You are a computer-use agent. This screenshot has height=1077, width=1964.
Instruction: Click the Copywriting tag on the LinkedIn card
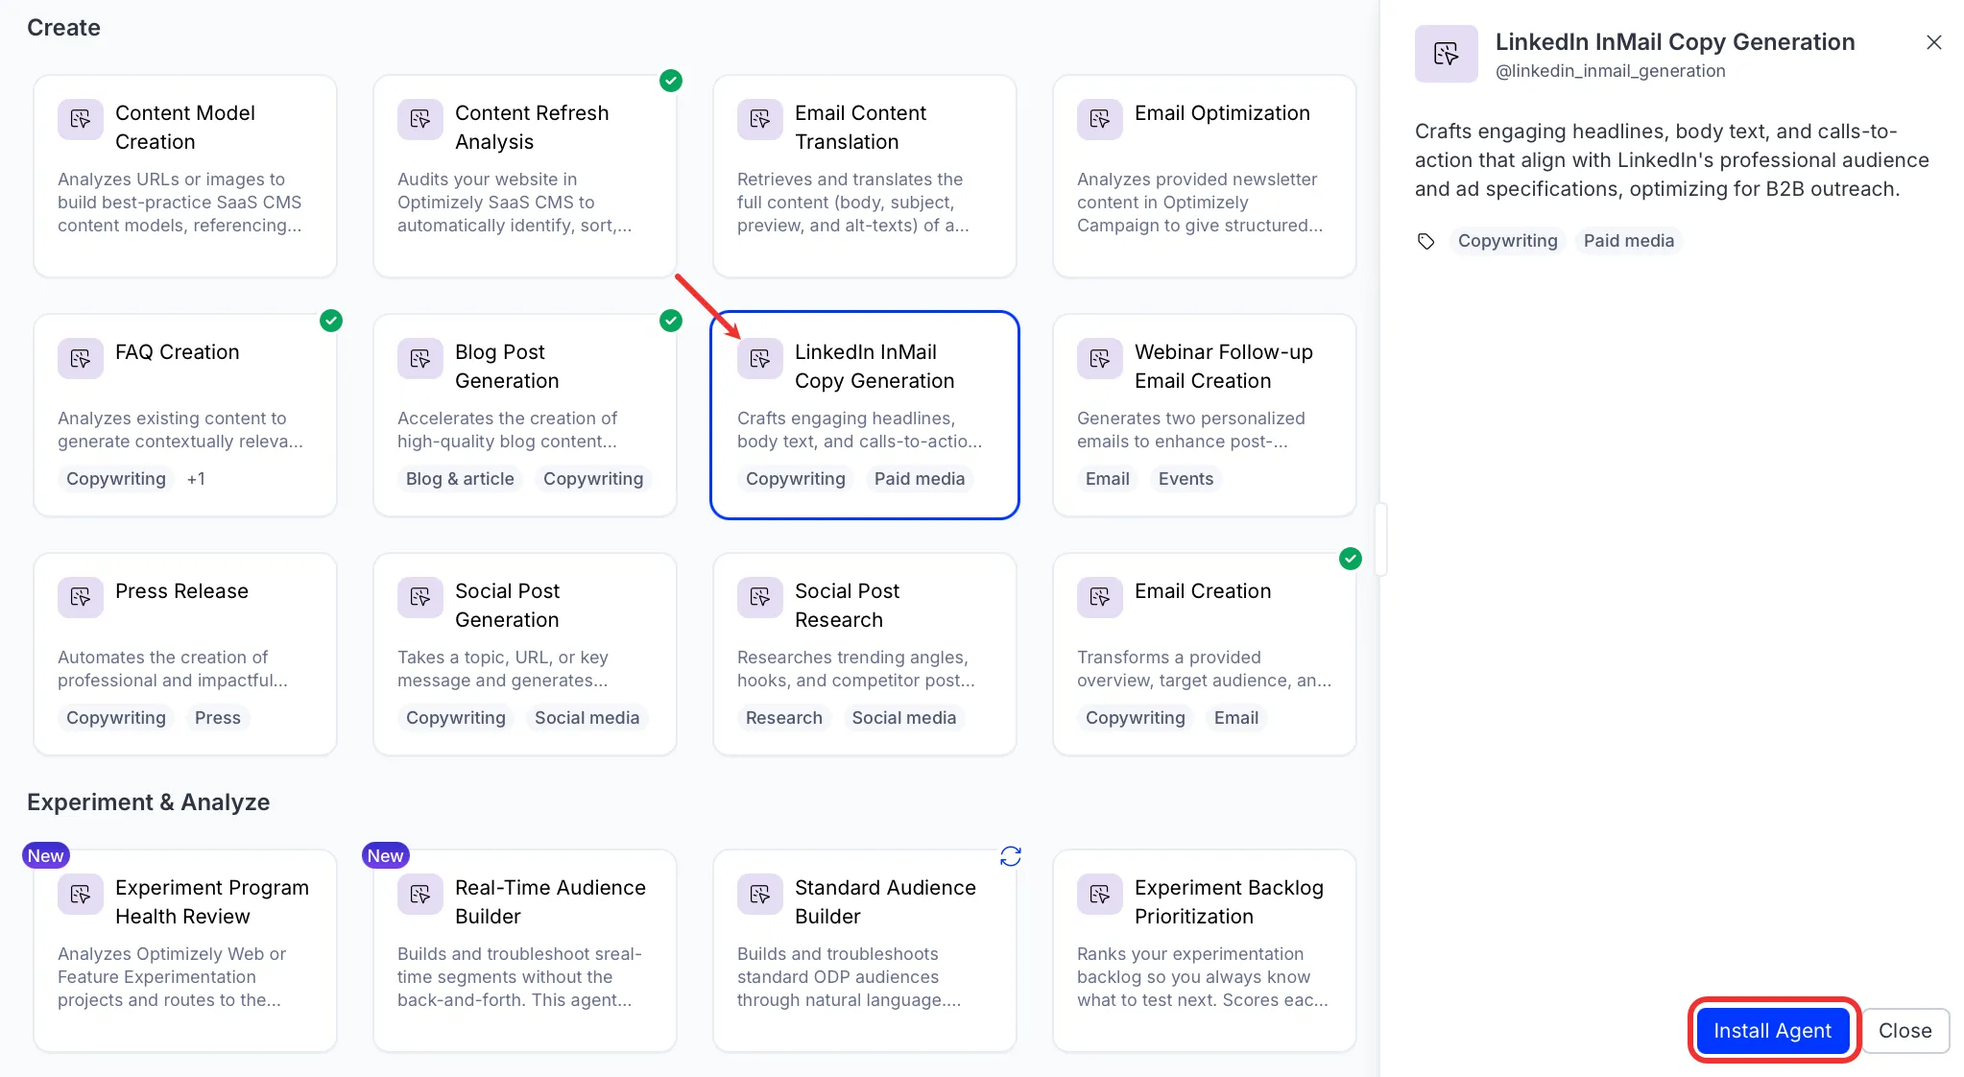[x=796, y=479]
